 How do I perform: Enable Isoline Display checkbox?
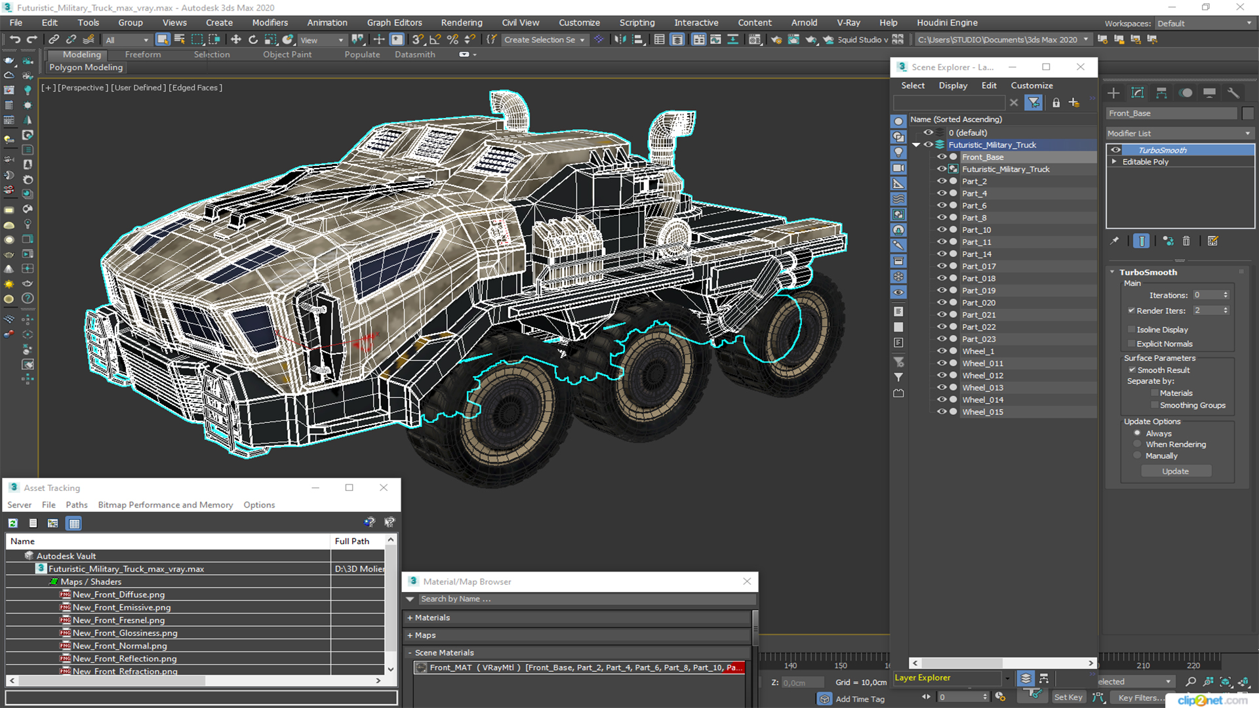click(x=1131, y=330)
